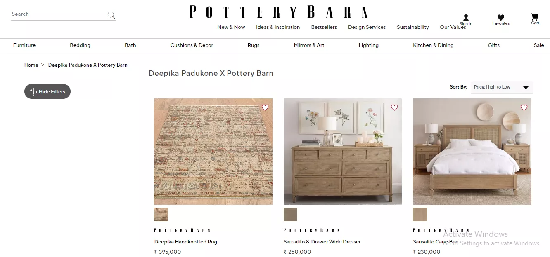
Task: Click the Home breadcrumb link
Action: [x=31, y=65]
